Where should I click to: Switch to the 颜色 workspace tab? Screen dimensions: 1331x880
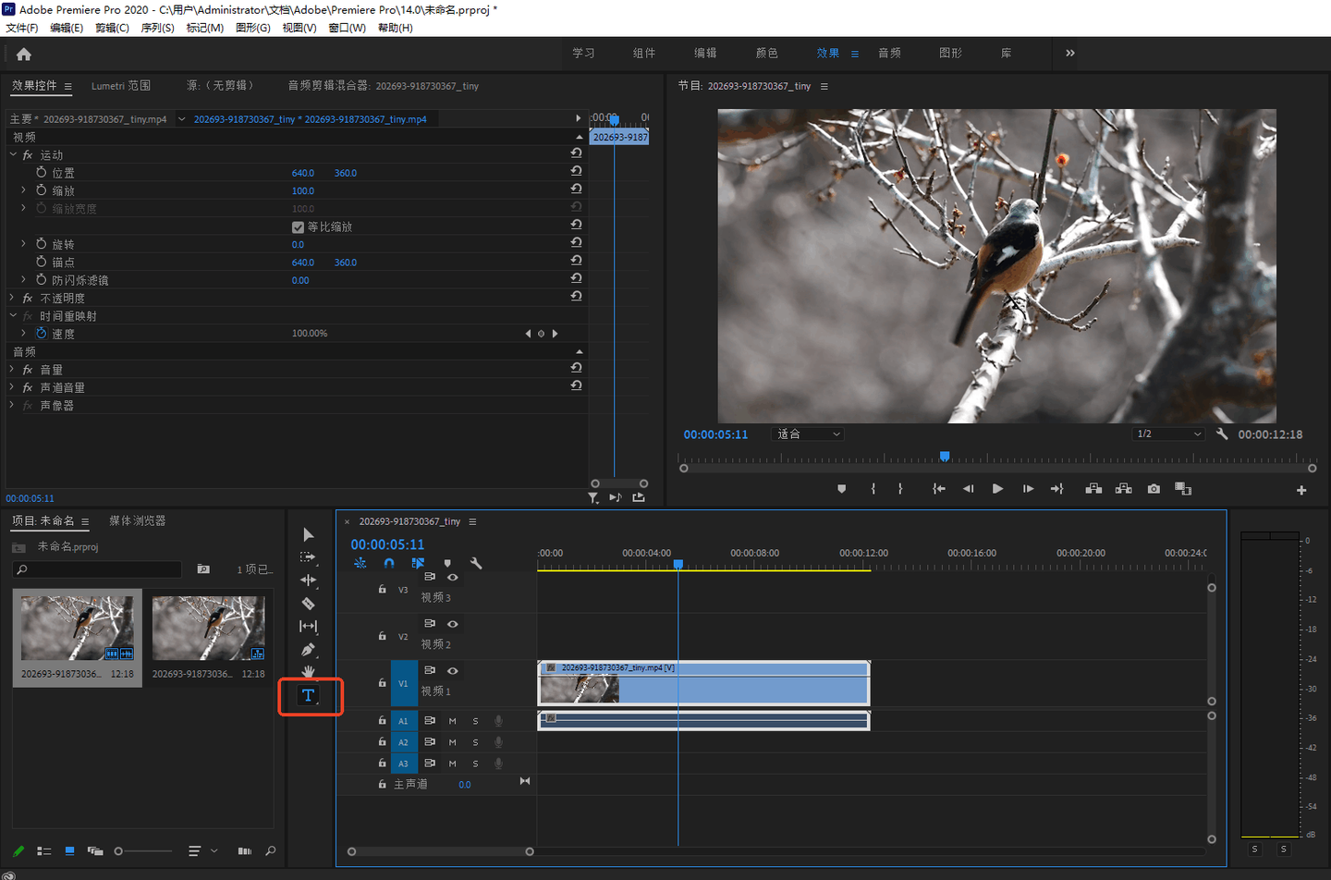coord(766,54)
